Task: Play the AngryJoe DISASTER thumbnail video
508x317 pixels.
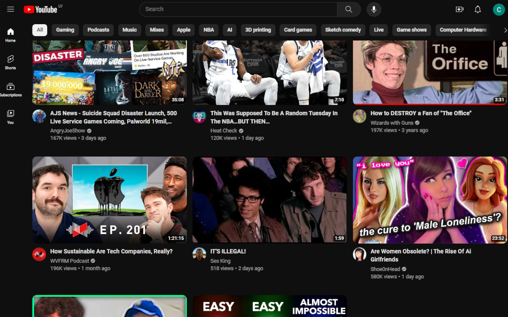Action: tap(110, 73)
